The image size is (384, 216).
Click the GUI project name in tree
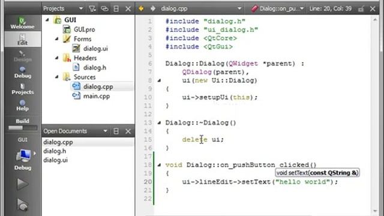pyautogui.click(x=70, y=20)
